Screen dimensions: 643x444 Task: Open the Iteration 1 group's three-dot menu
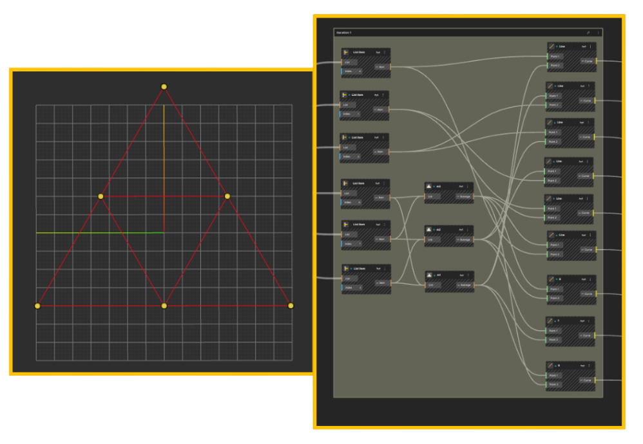tap(598, 32)
